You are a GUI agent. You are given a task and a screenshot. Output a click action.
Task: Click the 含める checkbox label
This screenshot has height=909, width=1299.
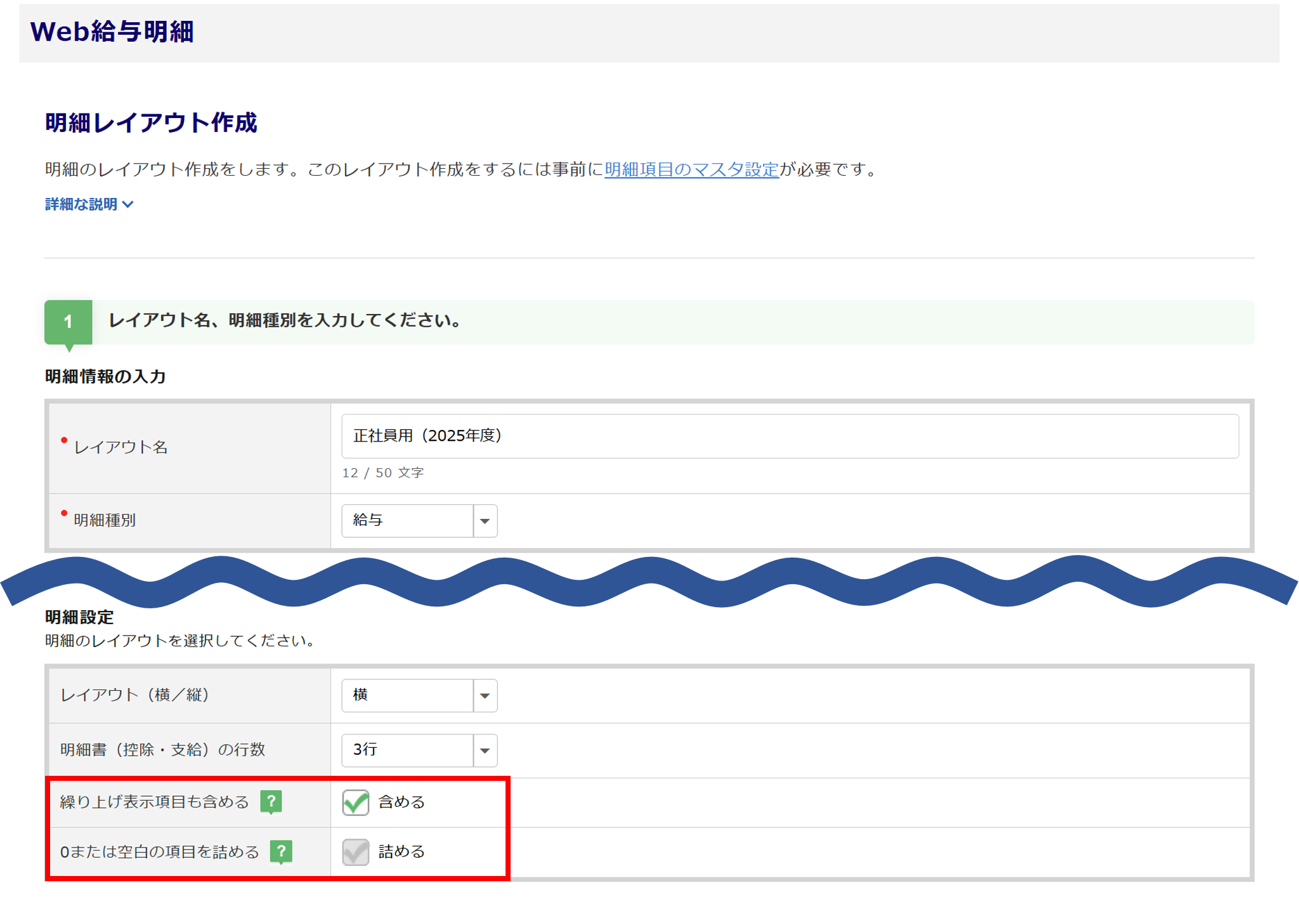(401, 802)
